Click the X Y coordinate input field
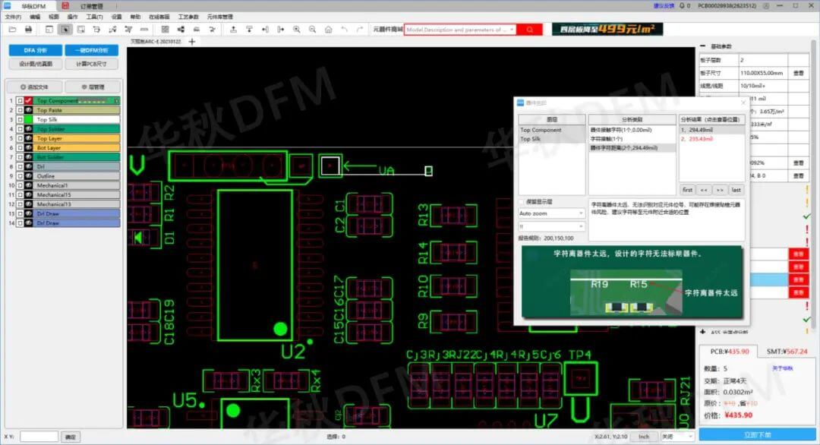This screenshot has width=820, height=445. [39, 437]
